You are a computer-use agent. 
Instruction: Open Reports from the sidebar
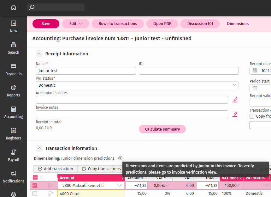coord(13,91)
